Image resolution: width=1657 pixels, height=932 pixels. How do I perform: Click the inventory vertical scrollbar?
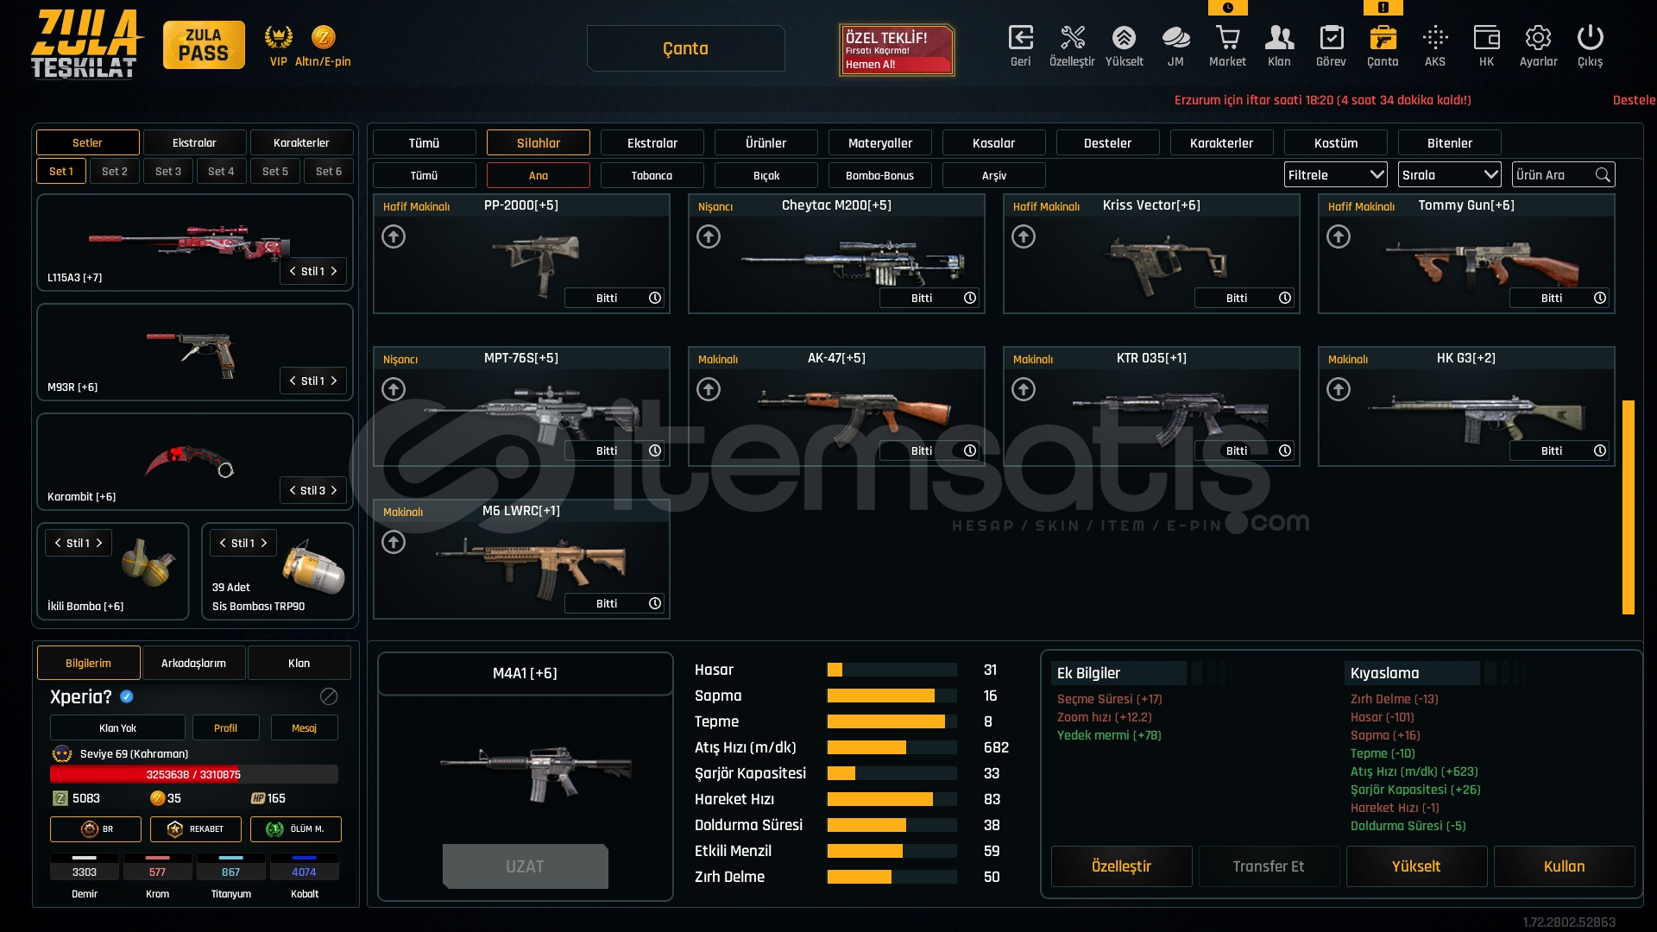(1629, 507)
